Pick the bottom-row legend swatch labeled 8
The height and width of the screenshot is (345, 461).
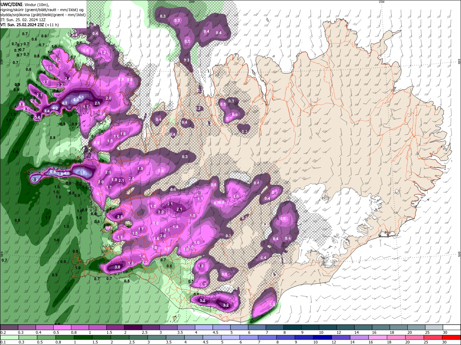(285, 337)
